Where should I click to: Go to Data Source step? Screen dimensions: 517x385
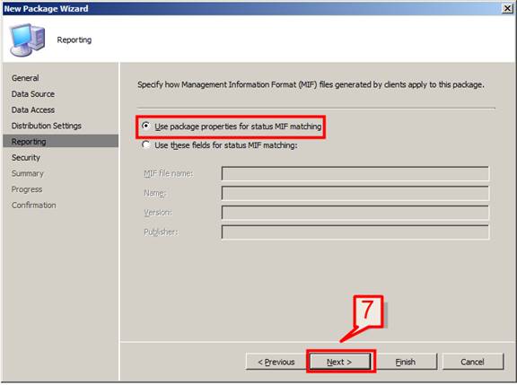coord(33,94)
